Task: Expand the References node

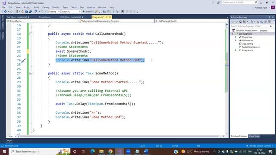Action: coord(235,40)
